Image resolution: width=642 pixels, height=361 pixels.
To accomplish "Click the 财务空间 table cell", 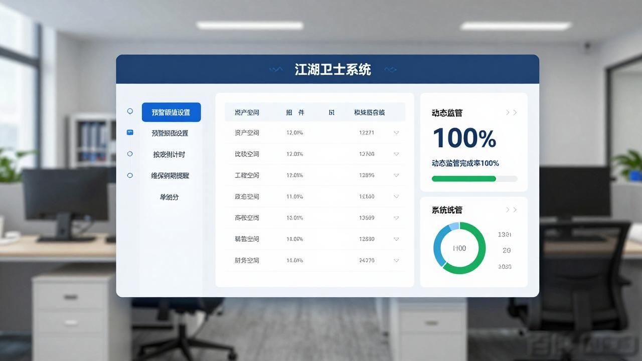I will 247,260.
